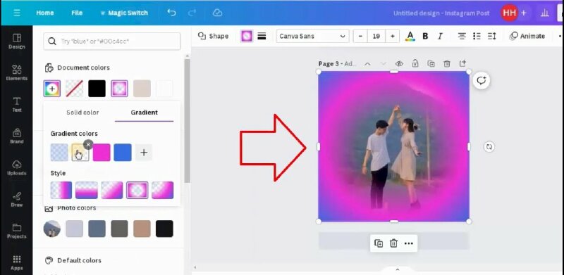Click the color search field
564x275 pixels.
[x=112, y=41]
